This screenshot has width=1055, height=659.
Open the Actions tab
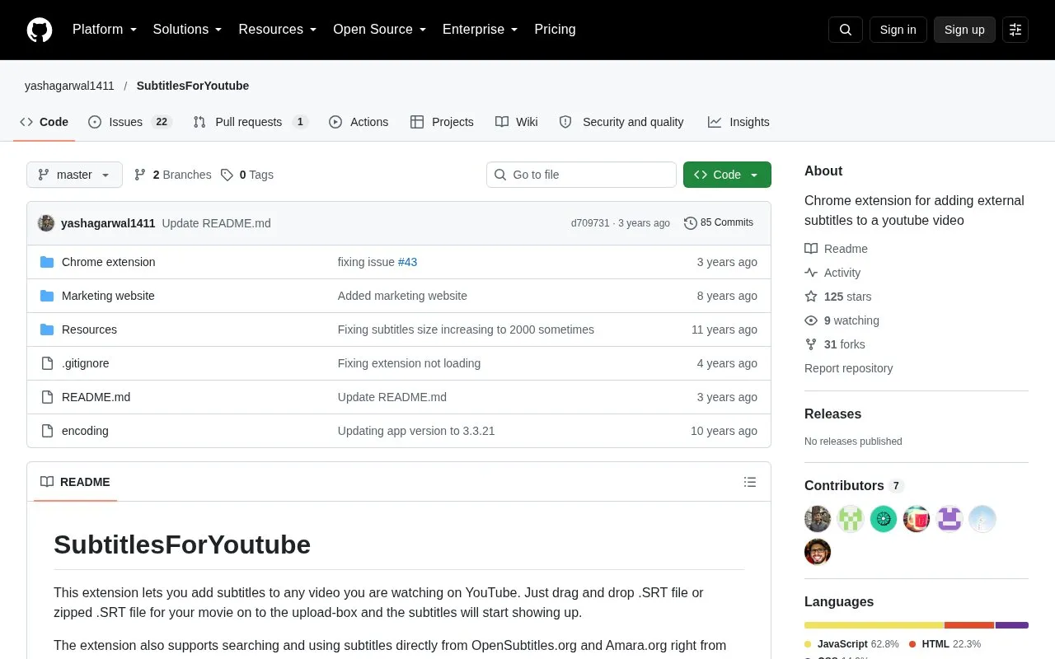click(x=359, y=122)
